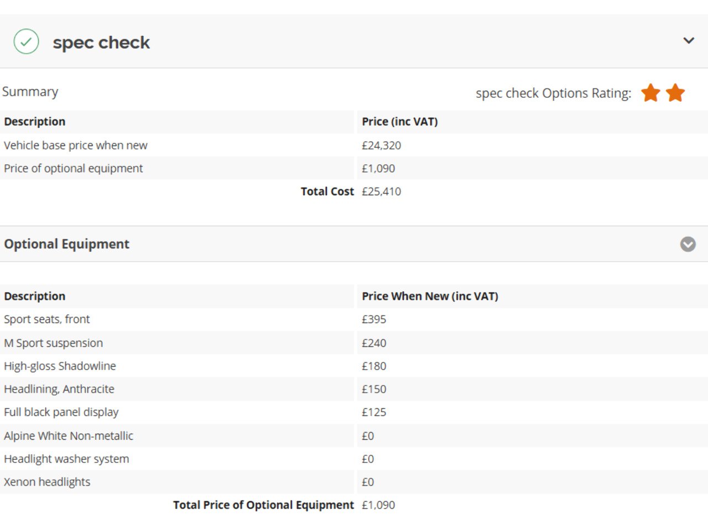Click the Total Cost value £25,410

(381, 191)
